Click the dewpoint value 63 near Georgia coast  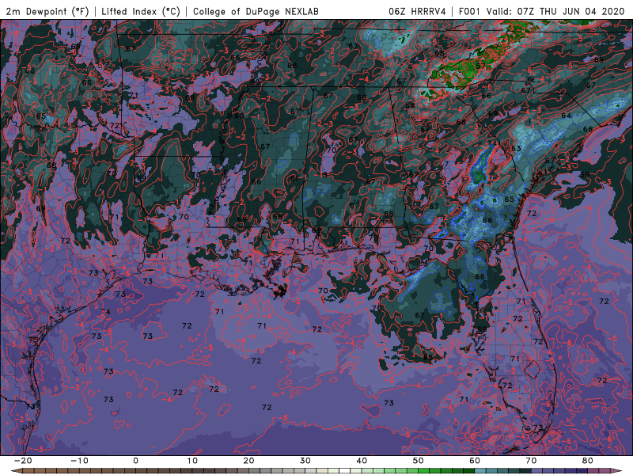[x=517, y=148]
